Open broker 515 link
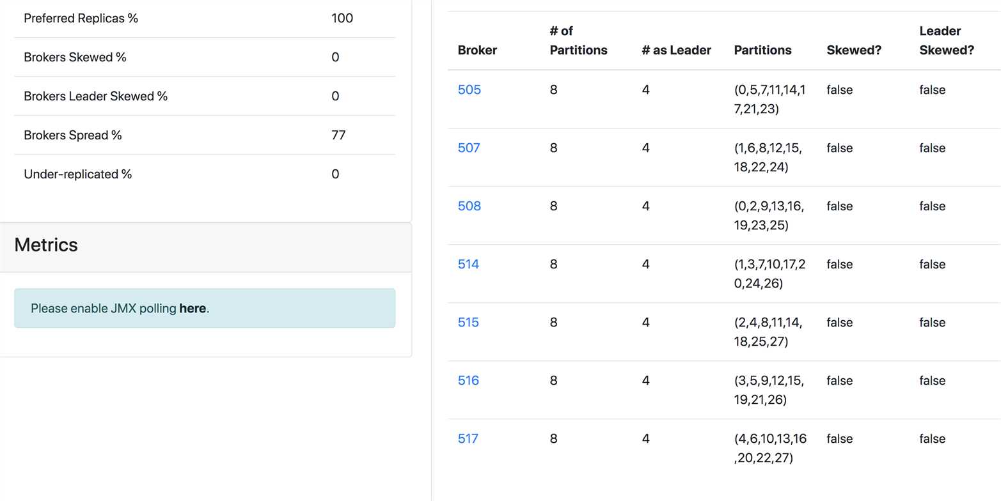This screenshot has height=501, width=1001. click(x=468, y=323)
